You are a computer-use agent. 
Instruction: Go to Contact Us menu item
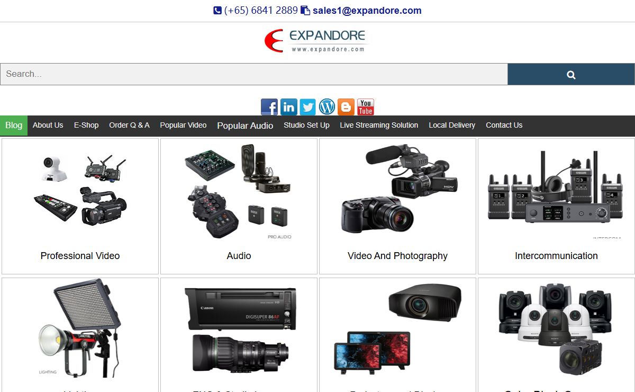click(504, 125)
